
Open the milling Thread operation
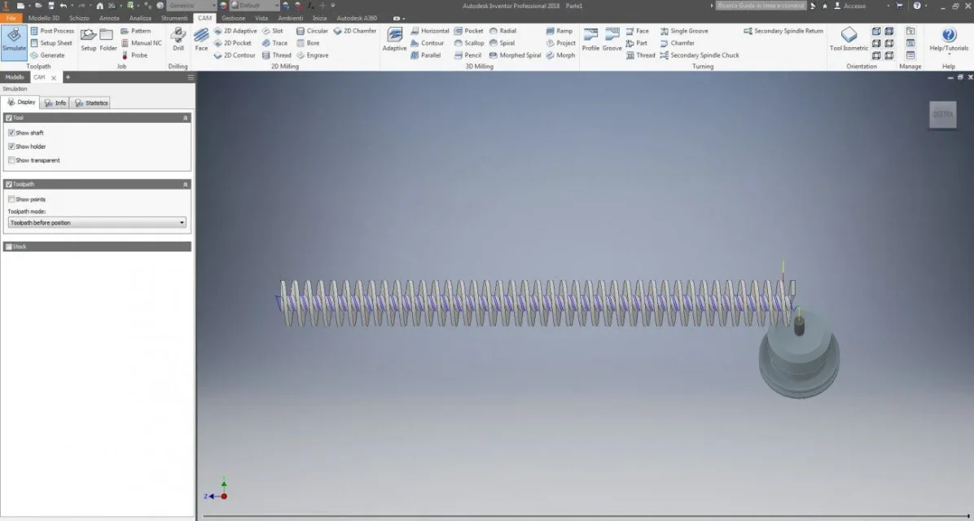276,55
